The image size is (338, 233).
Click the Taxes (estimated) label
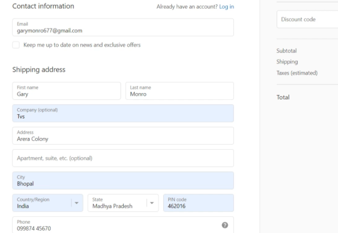click(297, 73)
